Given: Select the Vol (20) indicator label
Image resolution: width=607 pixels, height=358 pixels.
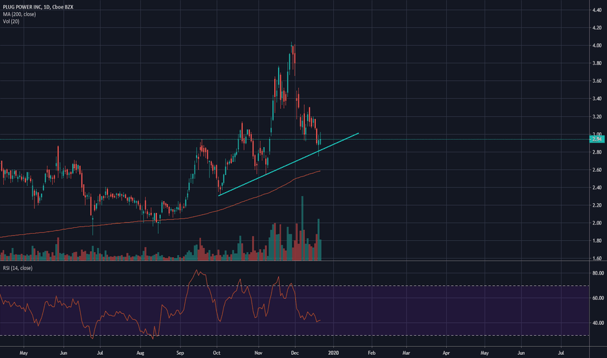Looking at the screenshot, I should coord(11,21).
